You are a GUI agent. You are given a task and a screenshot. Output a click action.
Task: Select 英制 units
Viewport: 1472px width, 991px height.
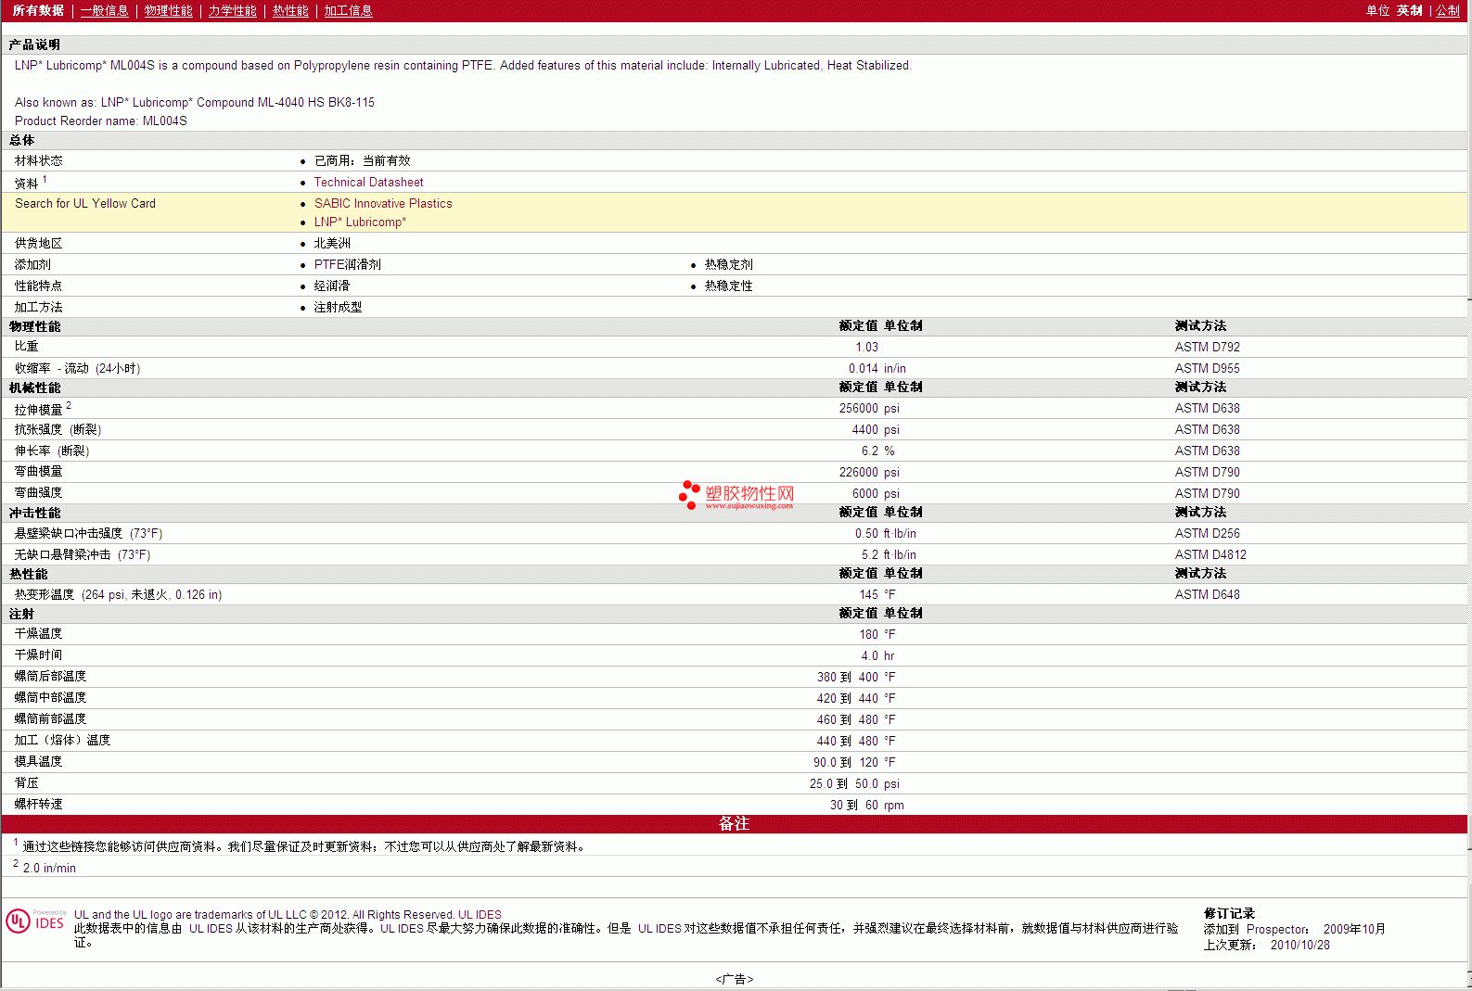[1409, 11]
